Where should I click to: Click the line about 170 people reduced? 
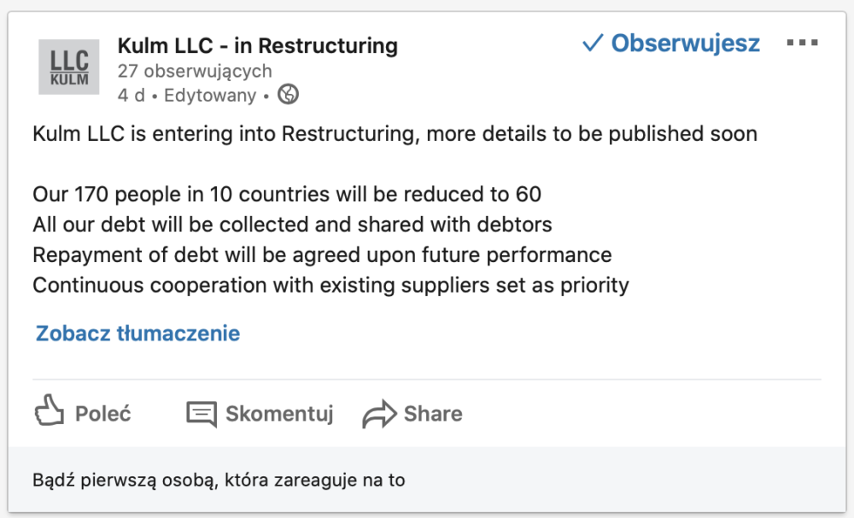(287, 195)
